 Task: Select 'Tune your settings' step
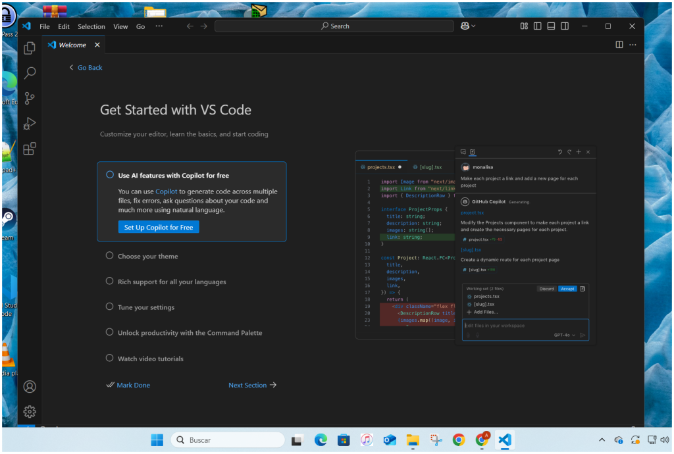(145, 307)
